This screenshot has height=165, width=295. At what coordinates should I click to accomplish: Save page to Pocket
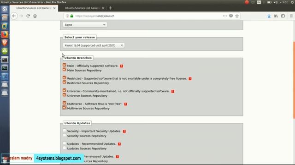point(231,16)
